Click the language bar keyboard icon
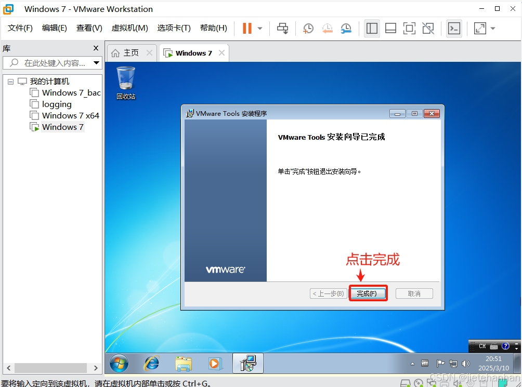Screen dimensions: 522x387 494,346
